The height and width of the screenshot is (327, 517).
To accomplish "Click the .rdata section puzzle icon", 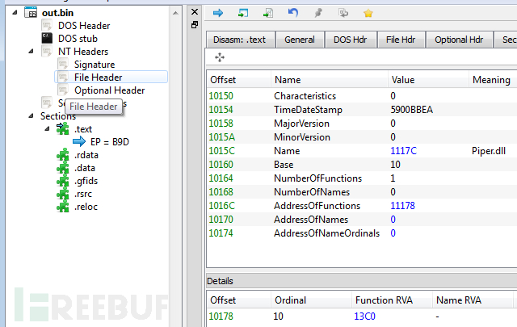I will click(x=63, y=155).
